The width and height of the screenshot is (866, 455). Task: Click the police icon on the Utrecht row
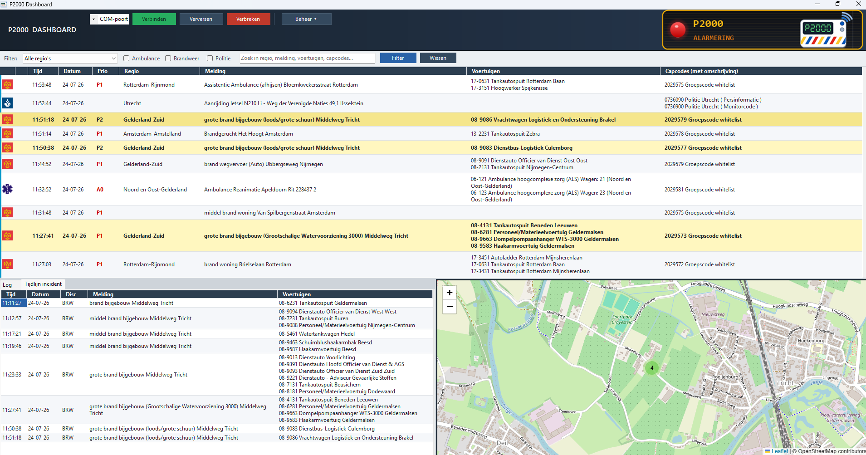[7, 103]
